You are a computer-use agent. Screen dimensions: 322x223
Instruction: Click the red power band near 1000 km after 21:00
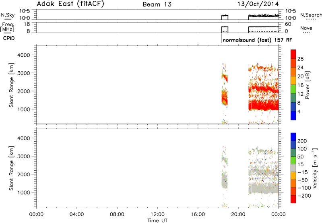coord(264,106)
